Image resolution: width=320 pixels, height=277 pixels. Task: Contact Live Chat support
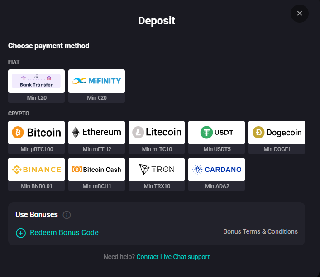[x=173, y=257]
